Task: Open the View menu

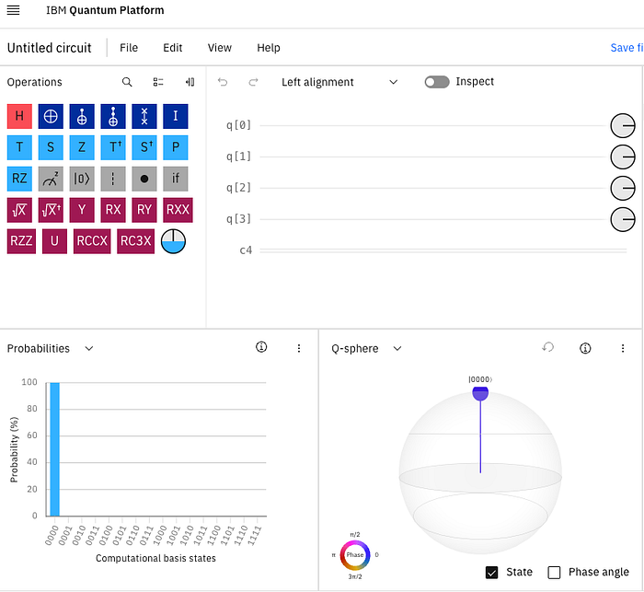Action: (x=219, y=48)
